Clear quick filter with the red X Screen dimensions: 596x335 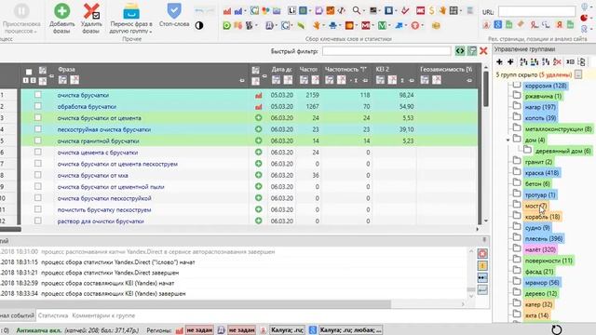click(483, 50)
